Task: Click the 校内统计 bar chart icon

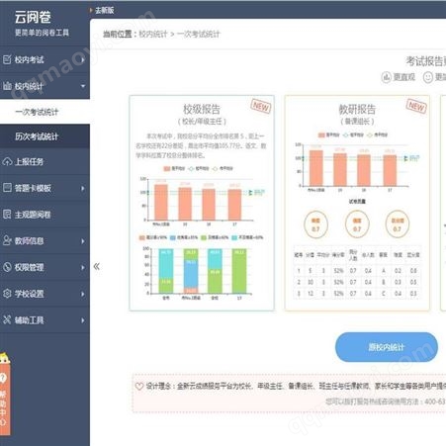Action: [7, 86]
